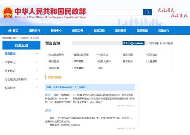Click the 2021-05-15 question timestamp
This screenshot has width=190, height=135.
coord(125,106)
